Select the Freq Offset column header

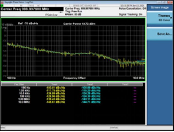[x=19, y=84]
